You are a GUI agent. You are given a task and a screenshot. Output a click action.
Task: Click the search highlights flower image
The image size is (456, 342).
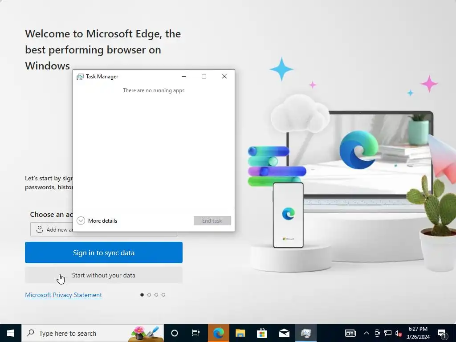click(145, 334)
